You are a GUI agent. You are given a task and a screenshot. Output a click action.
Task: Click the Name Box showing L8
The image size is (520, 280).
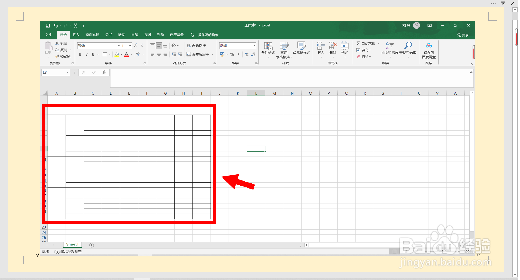(x=55, y=72)
